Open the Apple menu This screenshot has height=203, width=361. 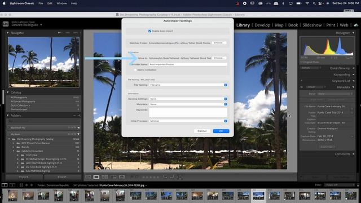[x=4, y=3]
